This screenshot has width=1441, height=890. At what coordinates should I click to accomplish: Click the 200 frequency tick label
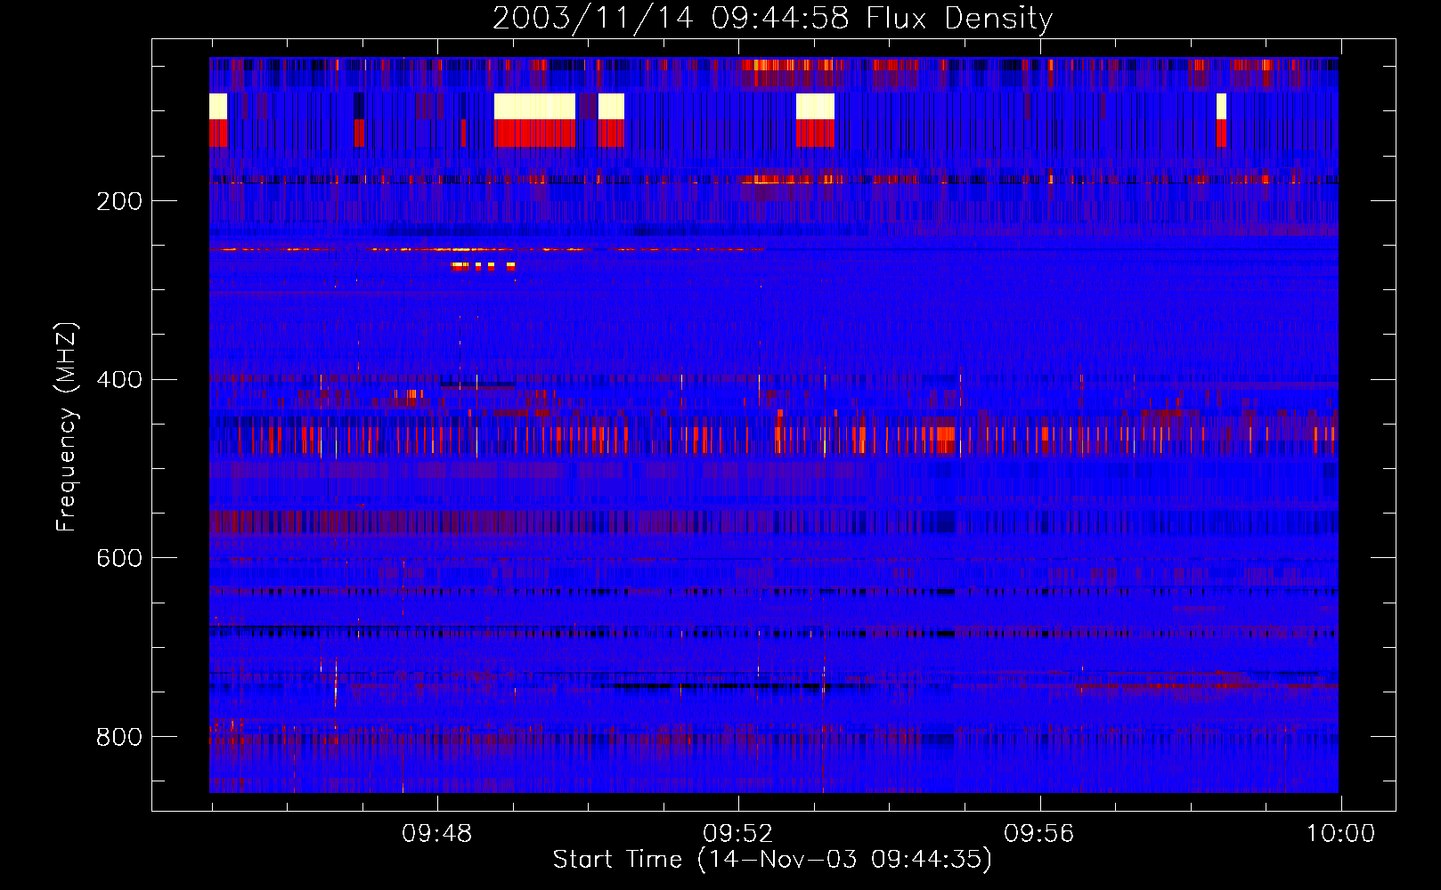click(119, 201)
